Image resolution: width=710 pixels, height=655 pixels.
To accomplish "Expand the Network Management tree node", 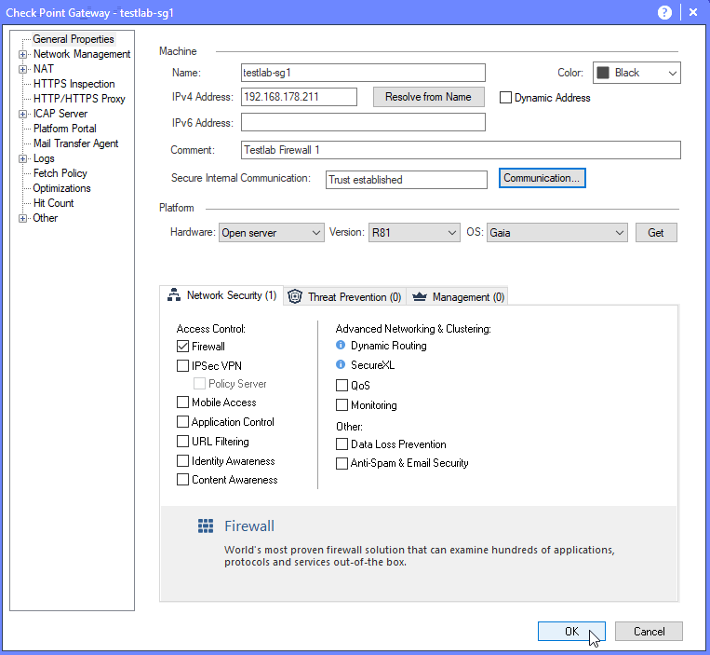I will coord(22,54).
